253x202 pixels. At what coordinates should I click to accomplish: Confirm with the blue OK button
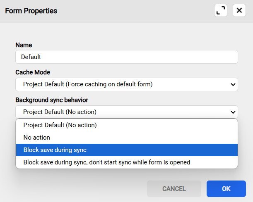226,189
